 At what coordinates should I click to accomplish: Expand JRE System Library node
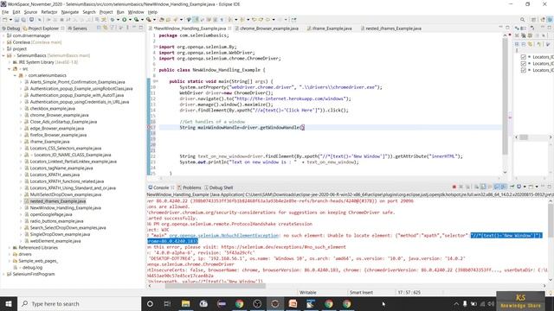pyautogui.click(x=10, y=62)
